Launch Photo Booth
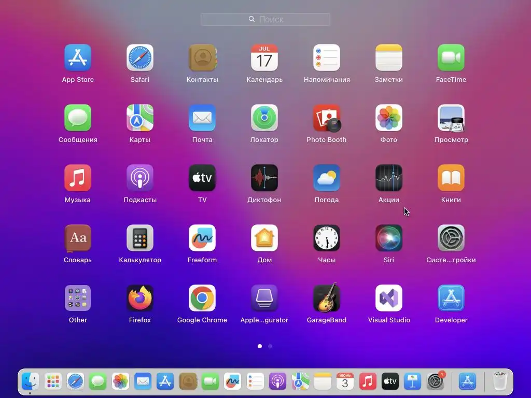Viewport: 531px width, 398px height. tap(327, 118)
